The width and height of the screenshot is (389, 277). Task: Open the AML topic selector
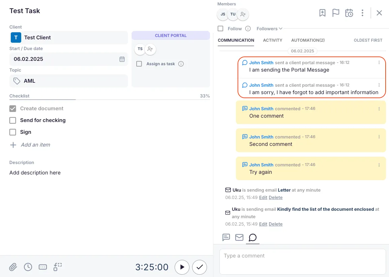pos(69,81)
